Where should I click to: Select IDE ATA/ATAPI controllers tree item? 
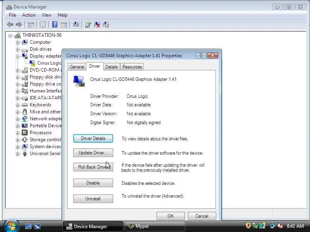coord(45,98)
